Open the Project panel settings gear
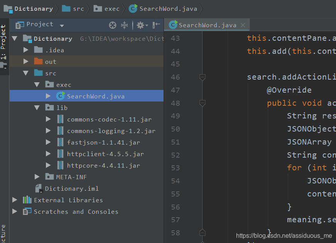336x243 pixels. pyautogui.click(x=142, y=25)
